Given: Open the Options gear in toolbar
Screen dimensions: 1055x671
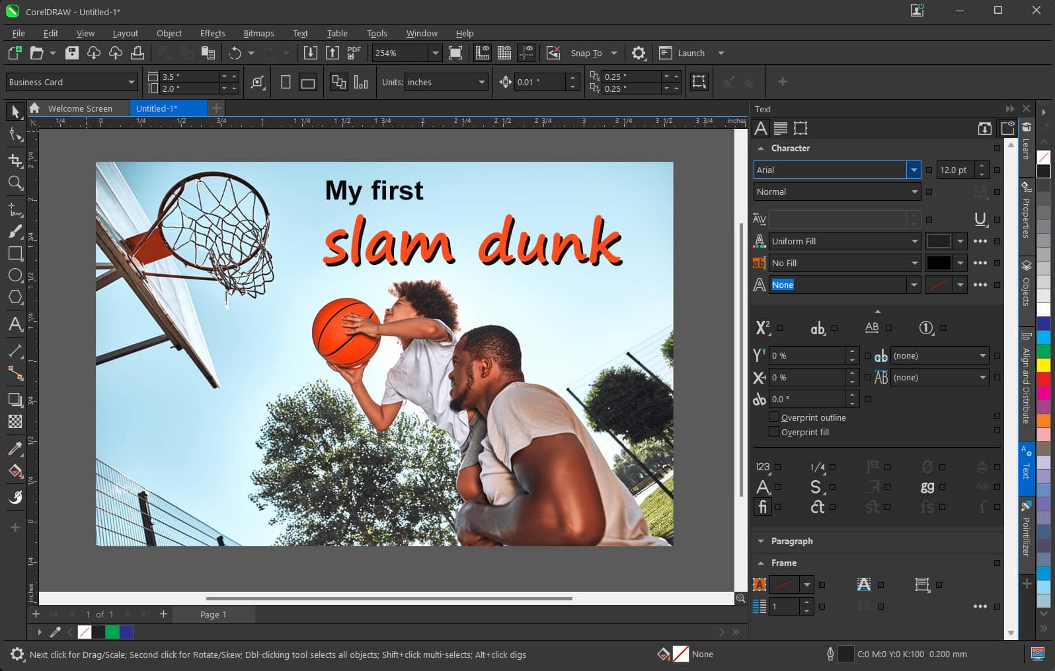Looking at the screenshot, I should [638, 53].
